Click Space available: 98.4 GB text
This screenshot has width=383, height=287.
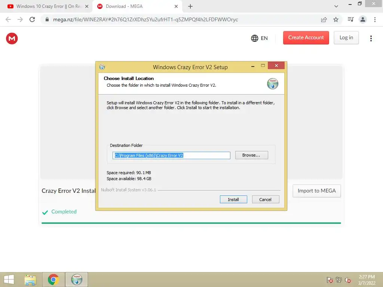tap(129, 179)
